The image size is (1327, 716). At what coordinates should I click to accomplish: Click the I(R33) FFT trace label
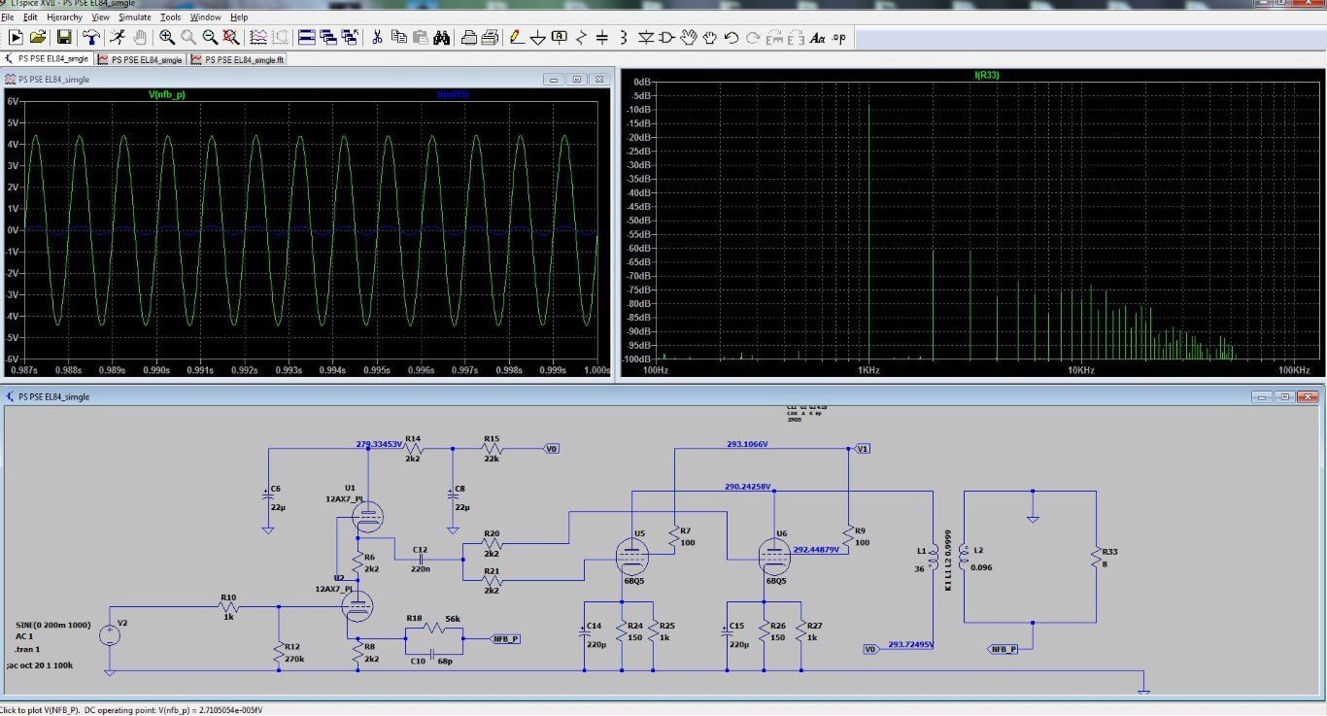click(x=986, y=75)
